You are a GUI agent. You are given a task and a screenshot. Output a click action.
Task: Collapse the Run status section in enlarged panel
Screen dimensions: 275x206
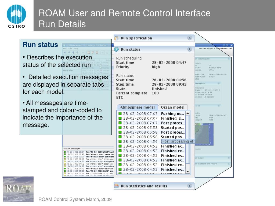(x=190, y=49)
